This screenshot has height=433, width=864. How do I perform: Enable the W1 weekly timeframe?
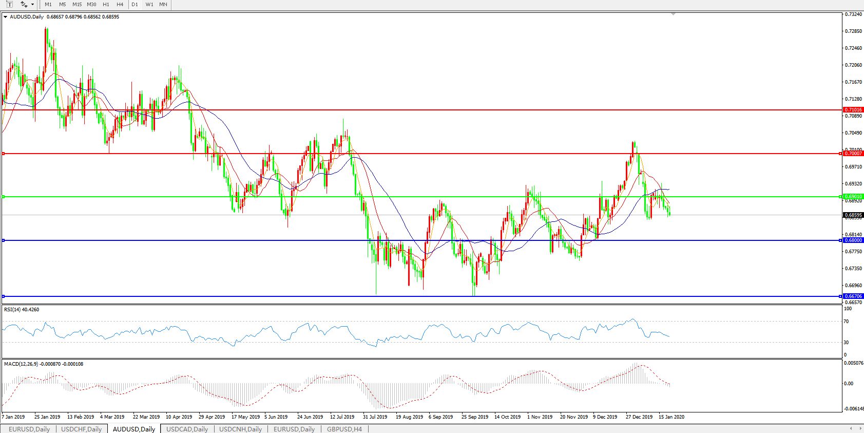tap(149, 4)
